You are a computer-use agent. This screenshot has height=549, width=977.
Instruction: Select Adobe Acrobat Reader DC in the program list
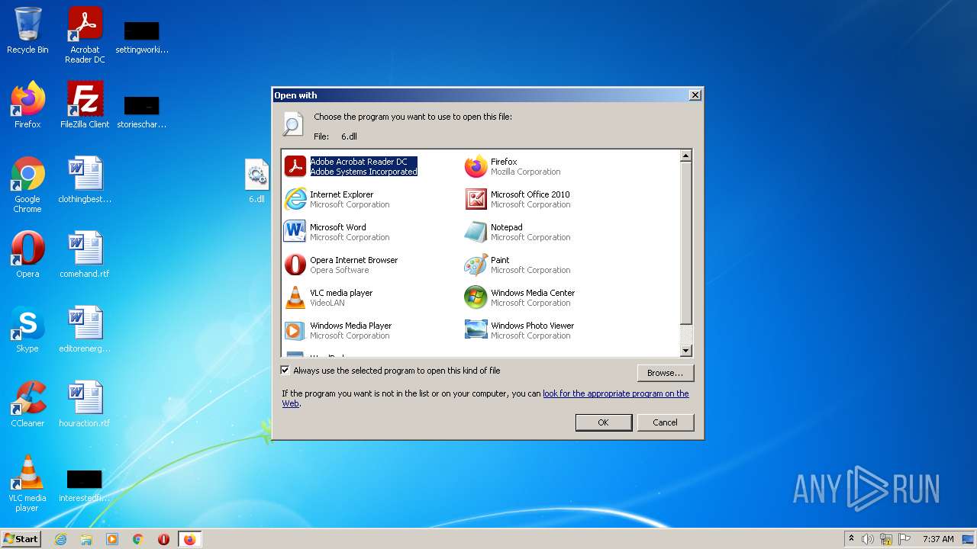351,166
